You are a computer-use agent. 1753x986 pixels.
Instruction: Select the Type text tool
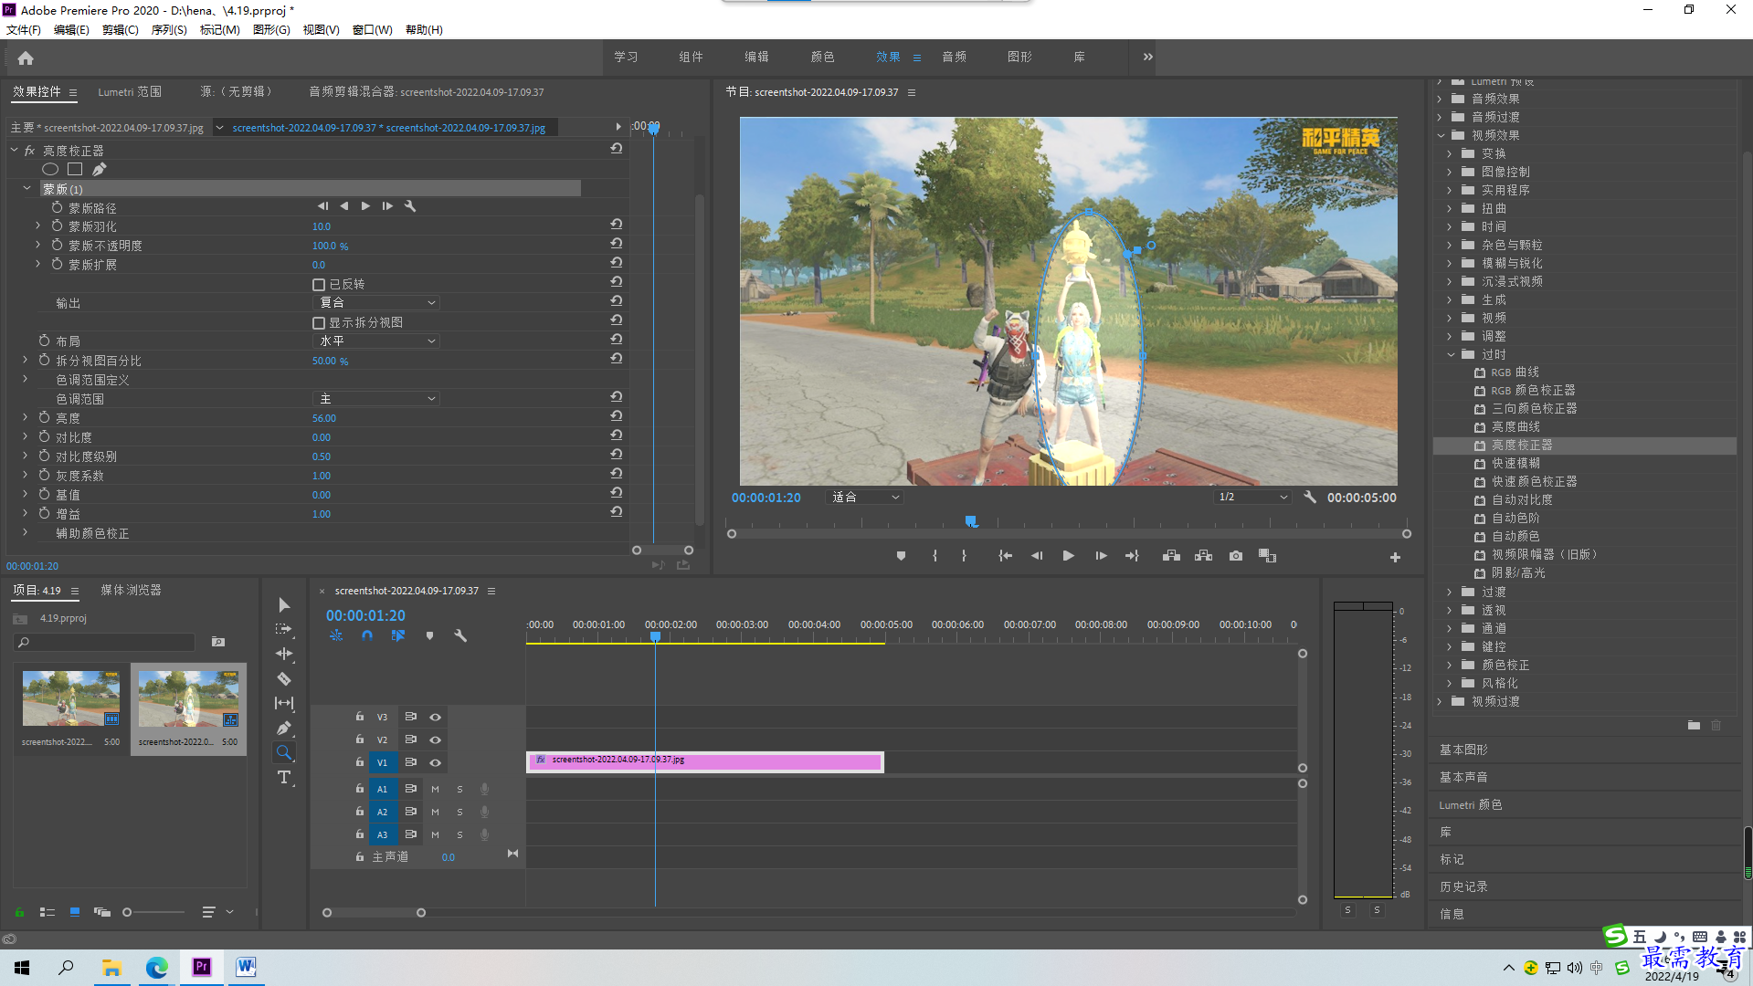[284, 777]
